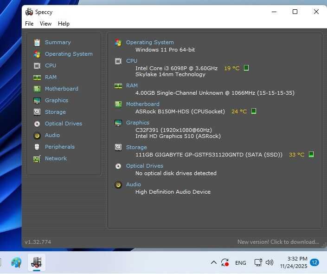Image resolution: width=327 pixels, height=274 pixels.
Task: Click the Speccy logo in the title bar
Action: (29, 12)
